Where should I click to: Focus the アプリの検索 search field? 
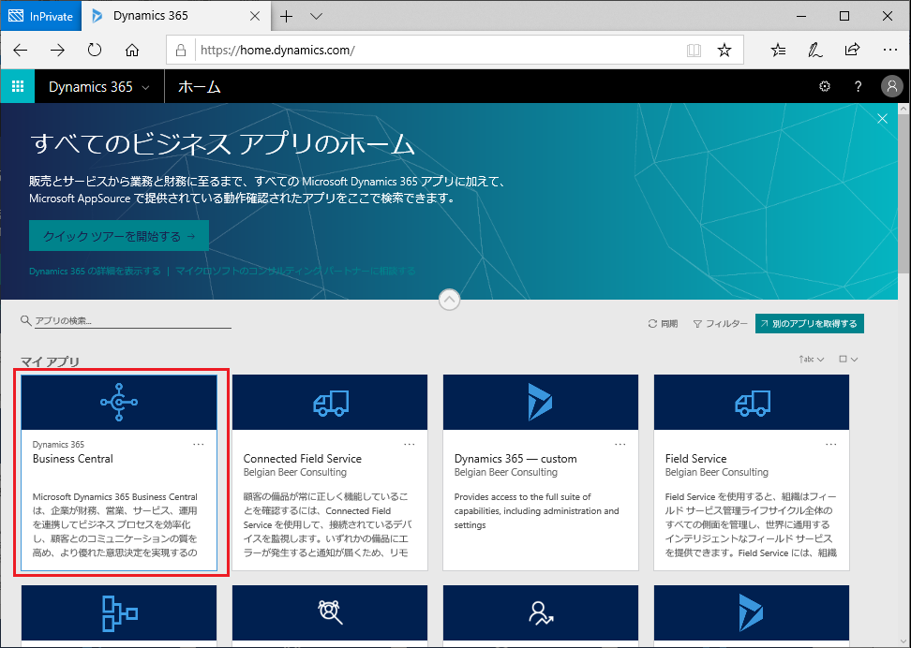tap(132, 320)
